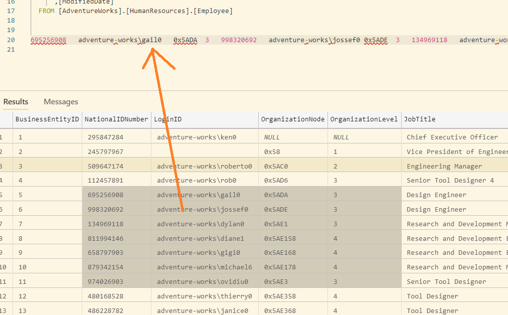508x315 pixels.
Task: Select Chief Executive Officer job title cell
Action: coord(454,137)
